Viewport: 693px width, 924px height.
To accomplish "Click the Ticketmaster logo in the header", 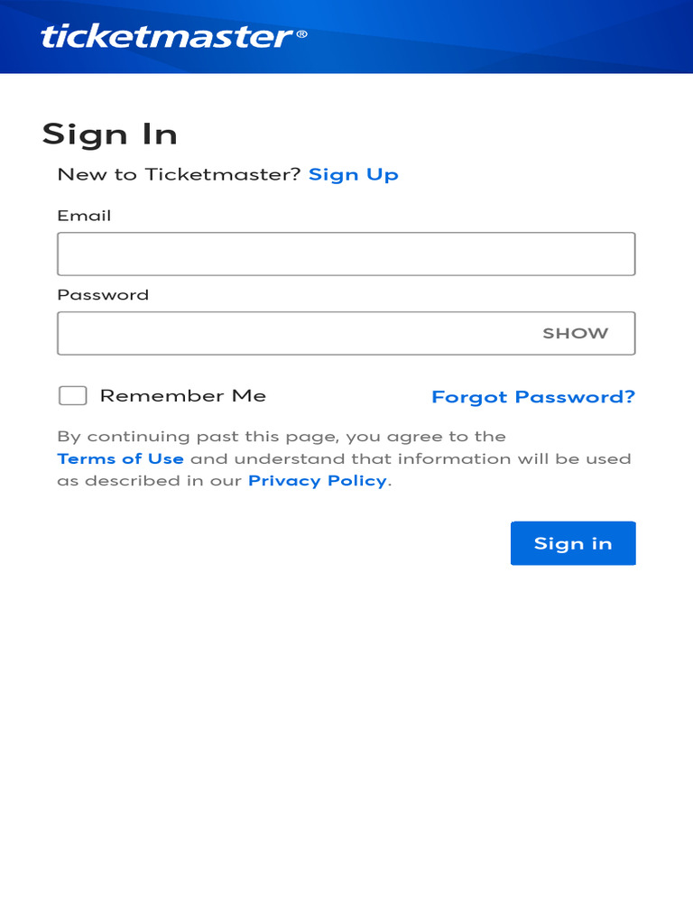I will (166, 37).
